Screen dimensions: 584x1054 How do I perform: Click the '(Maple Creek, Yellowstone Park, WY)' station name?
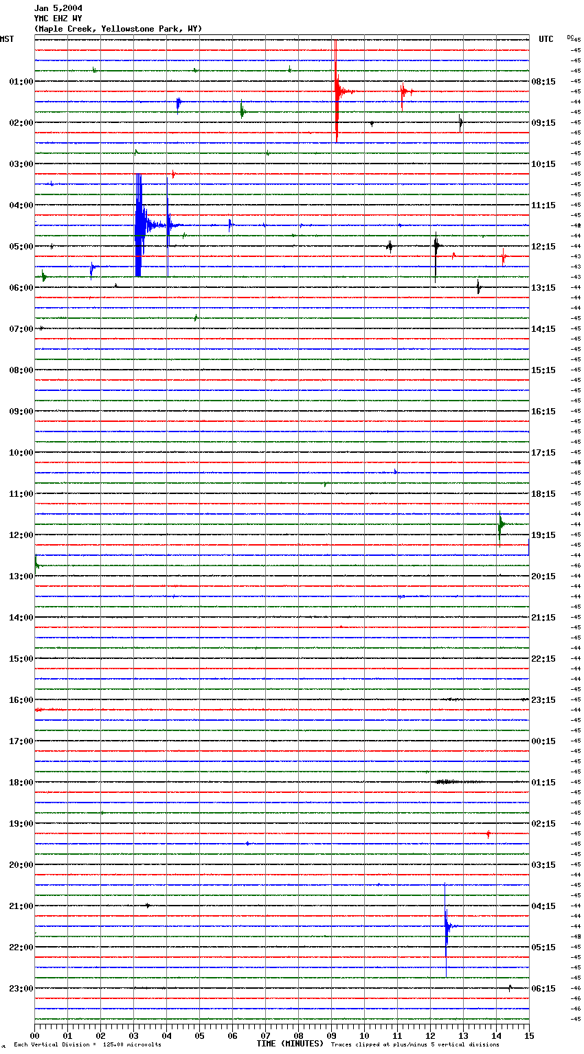[x=118, y=29]
